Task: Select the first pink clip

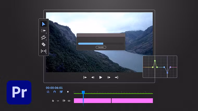Action: coord(92,101)
